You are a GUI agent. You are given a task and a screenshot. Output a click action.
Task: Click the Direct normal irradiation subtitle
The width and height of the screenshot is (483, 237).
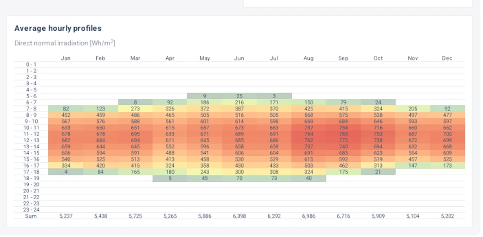[65, 43]
